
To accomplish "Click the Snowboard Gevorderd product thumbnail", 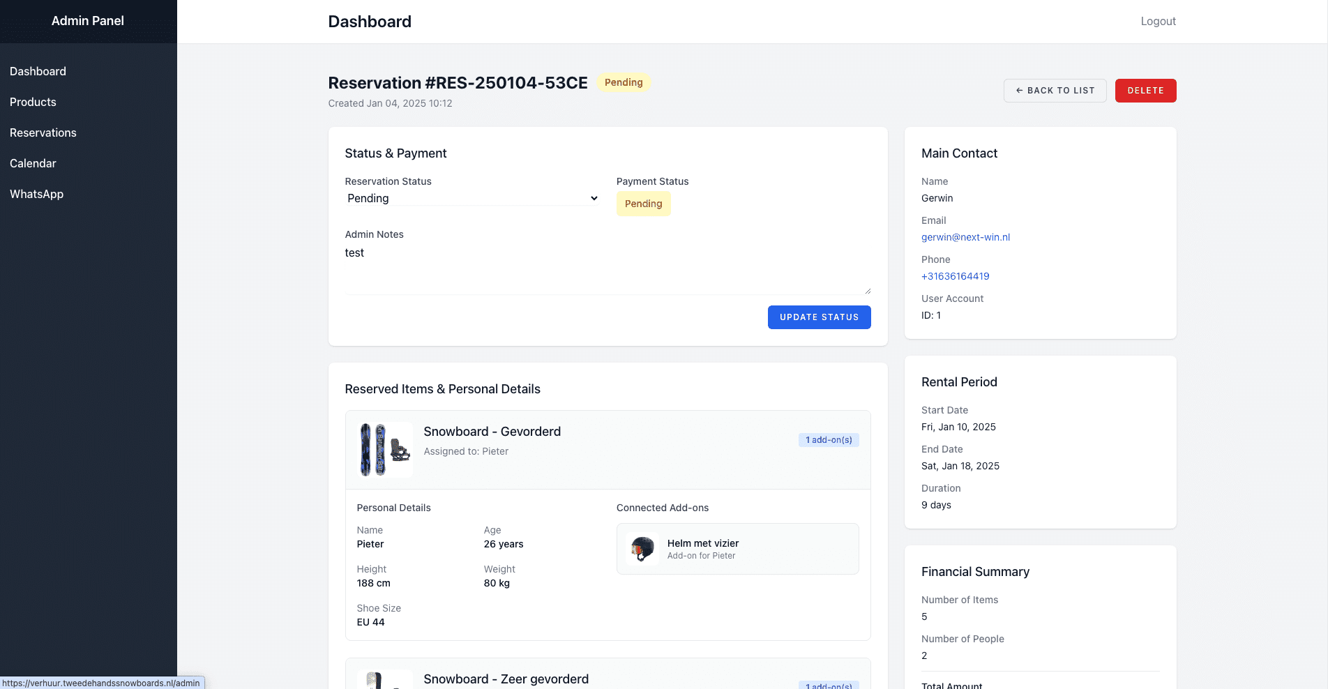I will (384, 450).
